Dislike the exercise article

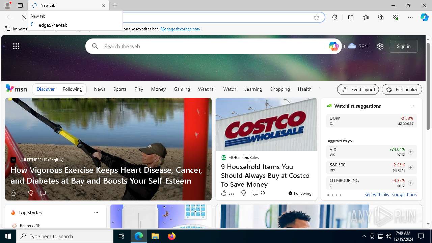31,193
